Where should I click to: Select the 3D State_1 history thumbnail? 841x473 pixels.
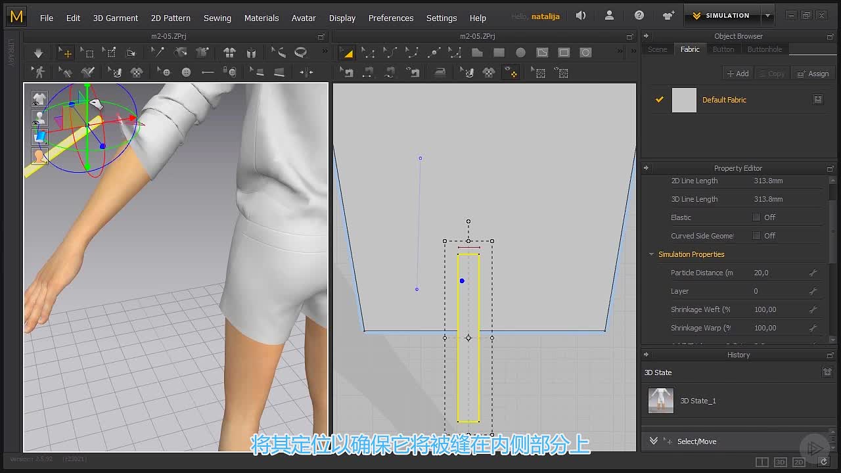click(x=661, y=400)
